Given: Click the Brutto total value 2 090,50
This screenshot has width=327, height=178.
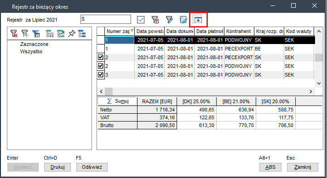Looking at the screenshot, I should pyautogui.click(x=157, y=125).
